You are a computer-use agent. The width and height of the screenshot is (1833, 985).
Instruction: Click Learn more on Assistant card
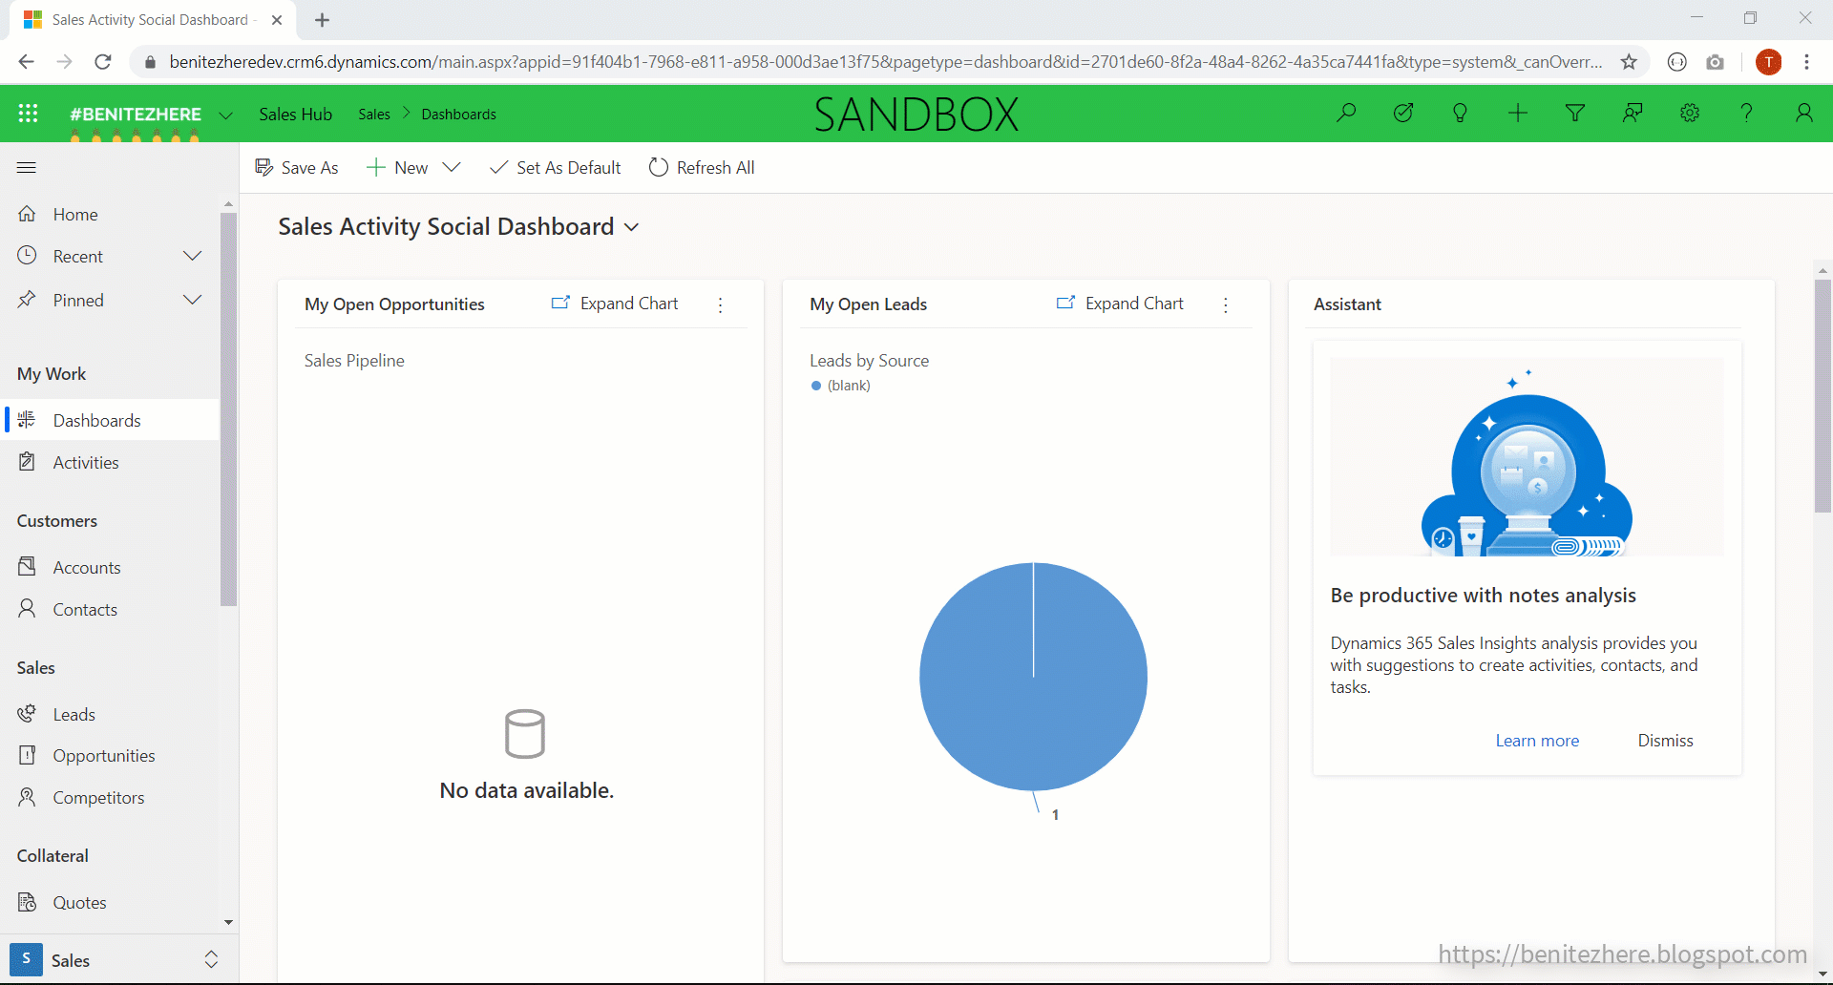coord(1537,741)
